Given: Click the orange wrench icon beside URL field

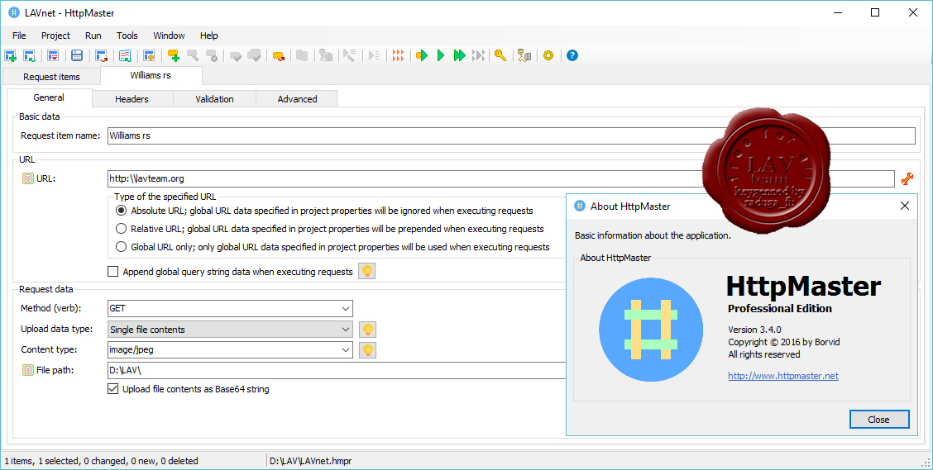Looking at the screenshot, I should click(x=907, y=178).
